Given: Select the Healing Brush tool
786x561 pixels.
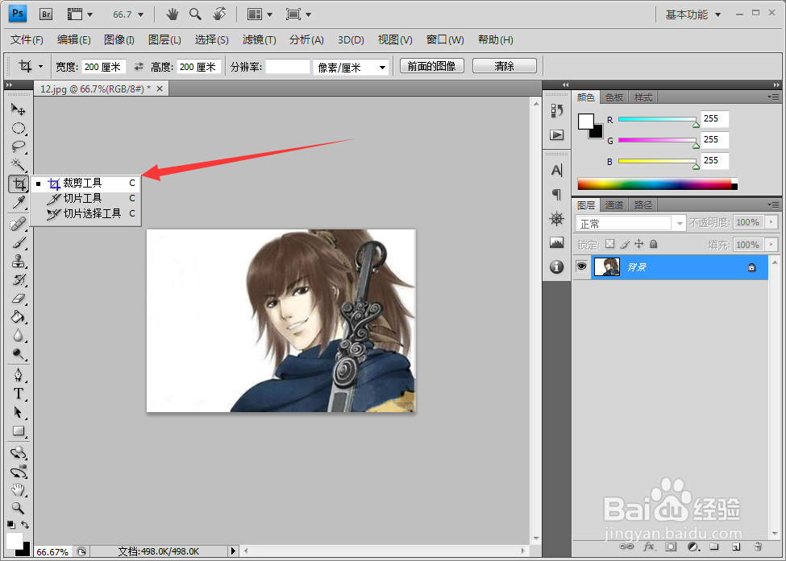Looking at the screenshot, I should coord(19,224).
